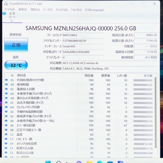Screen dimensions: 163x163
Task: Click status circle of row AD ウェアレベリング回数
Action: coord(6,107)
